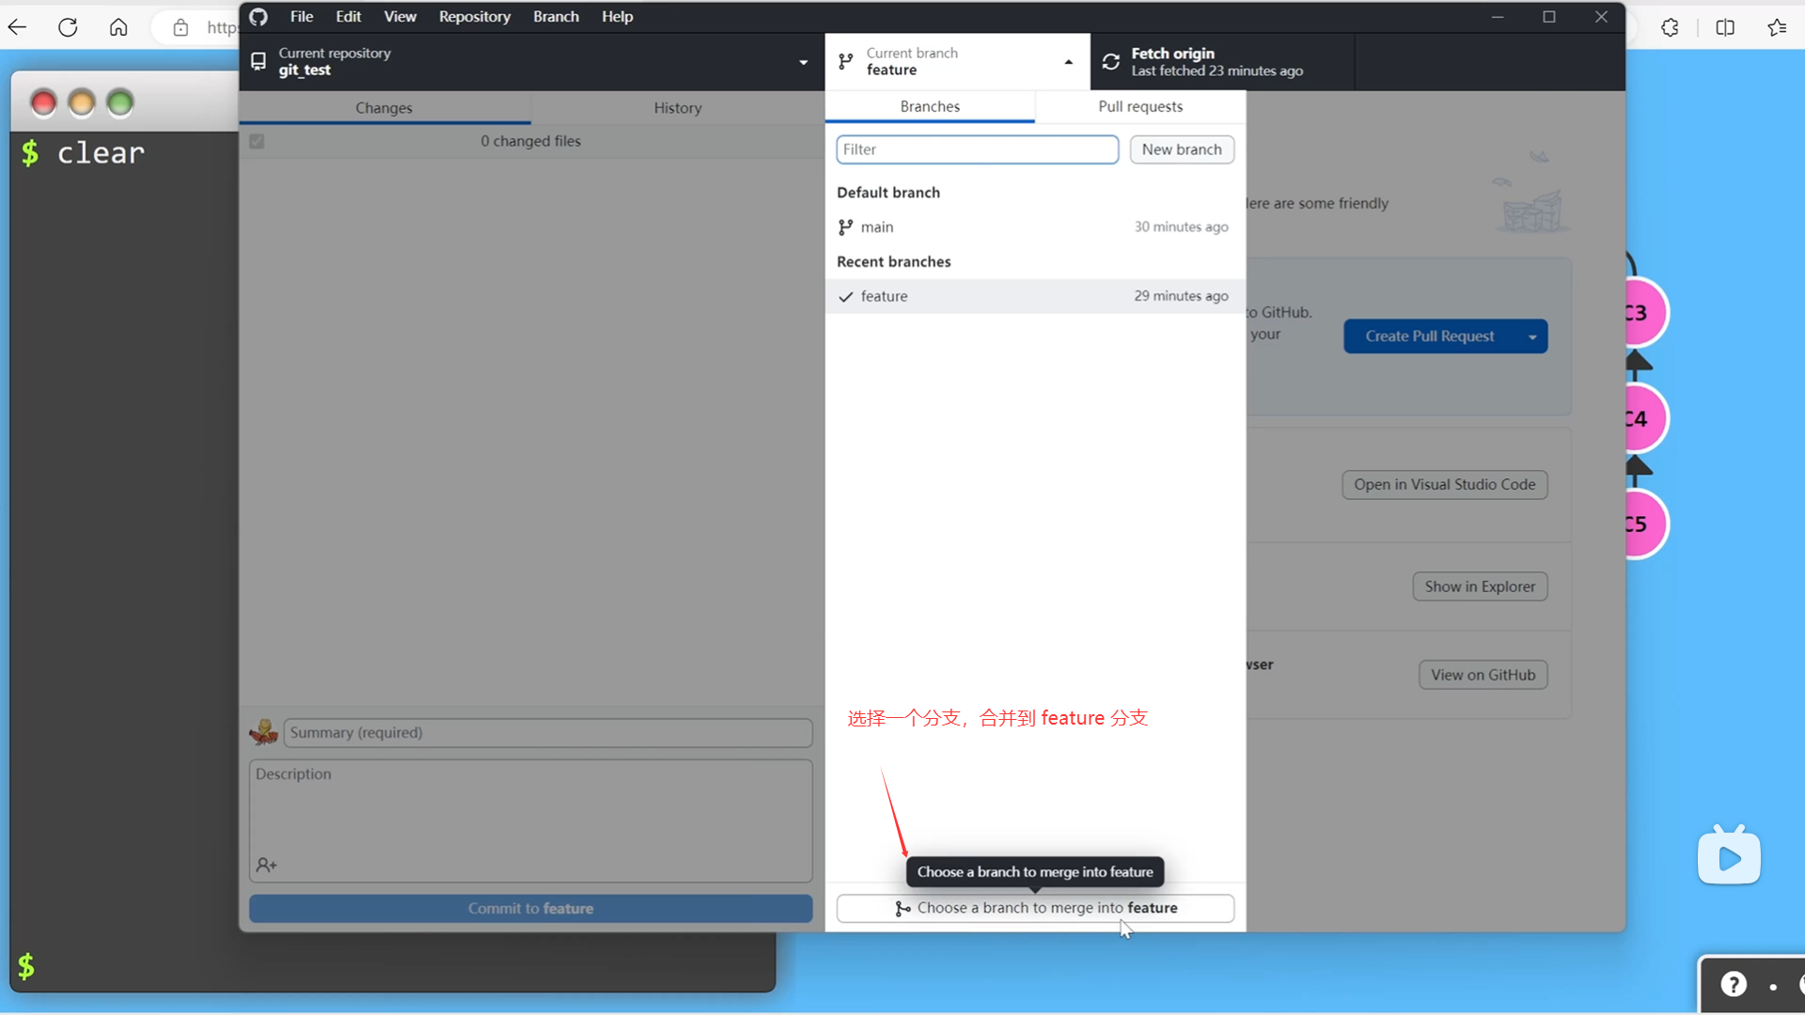Viewport: 1805px width, 1015px height.
Task: Click the add co-authors icon
Action: (266, 865)
